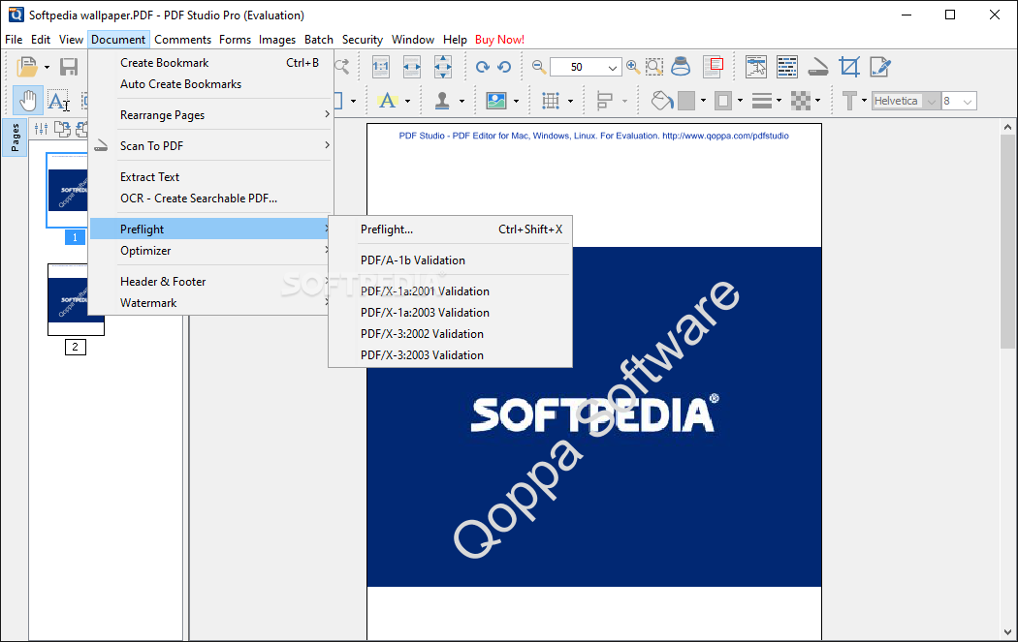Click the page edit pencil icon
1018x642 pixels.
pyautogui.click(x=880, y=66)
